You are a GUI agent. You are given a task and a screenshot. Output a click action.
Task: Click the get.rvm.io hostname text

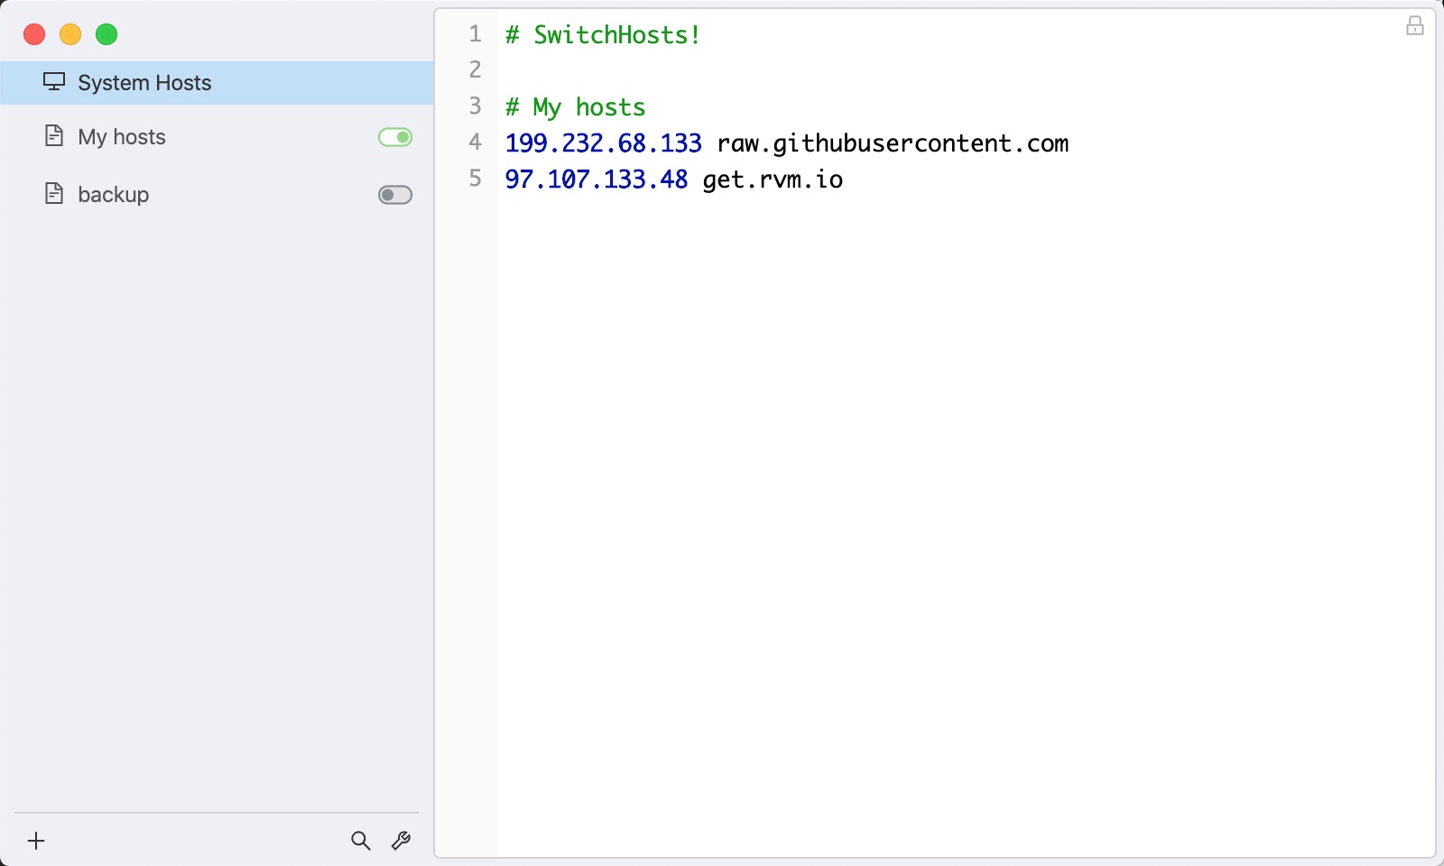773,180
